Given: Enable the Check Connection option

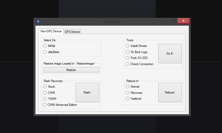Looking at the screenshot, I should point(128,64).
